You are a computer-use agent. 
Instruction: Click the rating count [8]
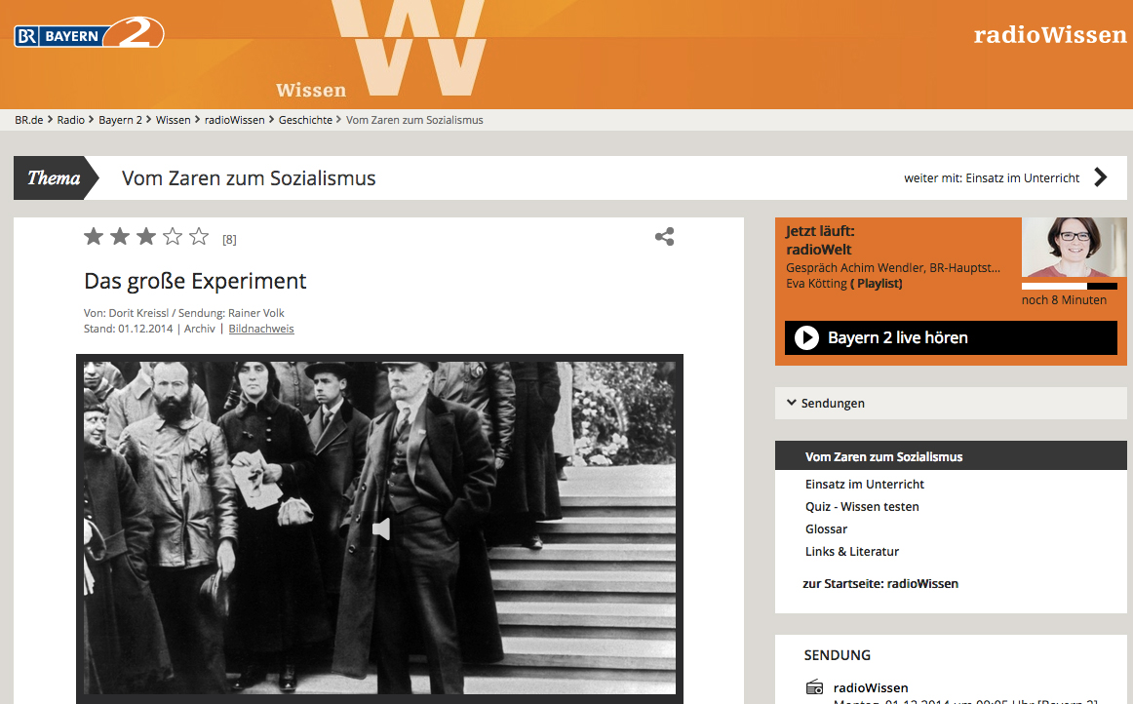pyautogui.click(x=229, y=239)
